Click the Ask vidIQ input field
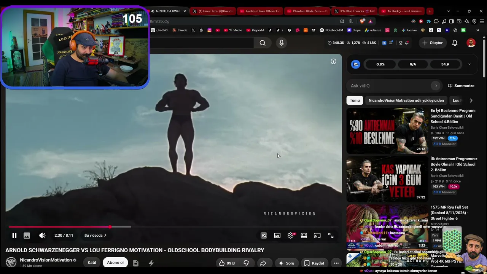The image size is (487, 274). click(389, 86)
